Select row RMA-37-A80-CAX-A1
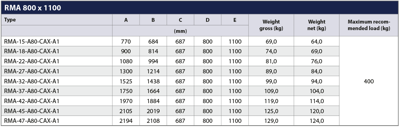The image size is (400, 127). pos(170,91)
